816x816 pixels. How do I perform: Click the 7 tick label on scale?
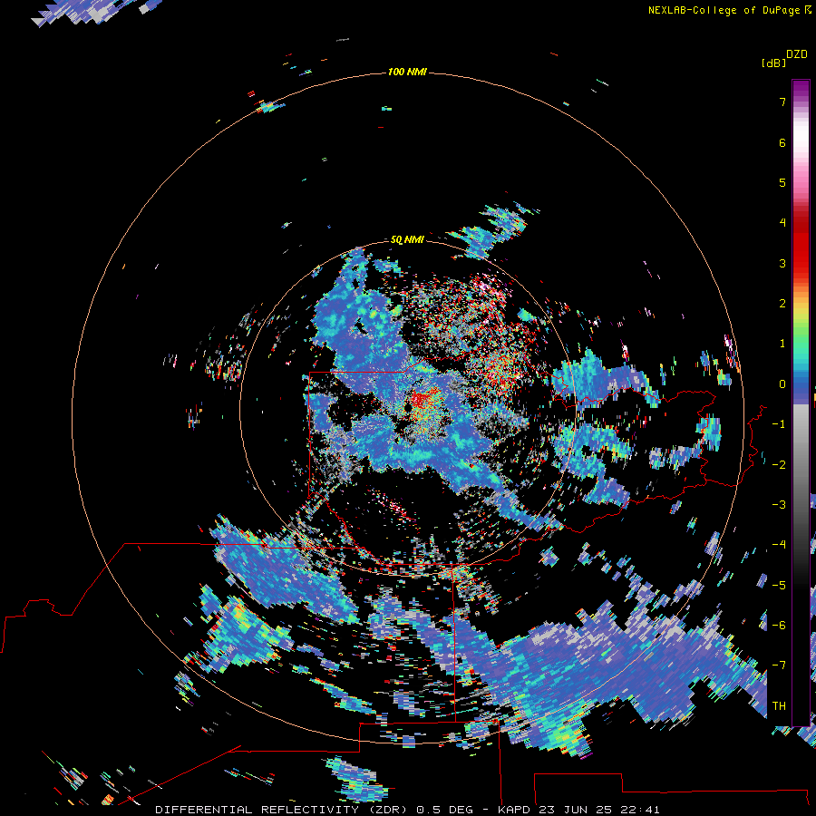pyautogui.click(x=782, y=102)
